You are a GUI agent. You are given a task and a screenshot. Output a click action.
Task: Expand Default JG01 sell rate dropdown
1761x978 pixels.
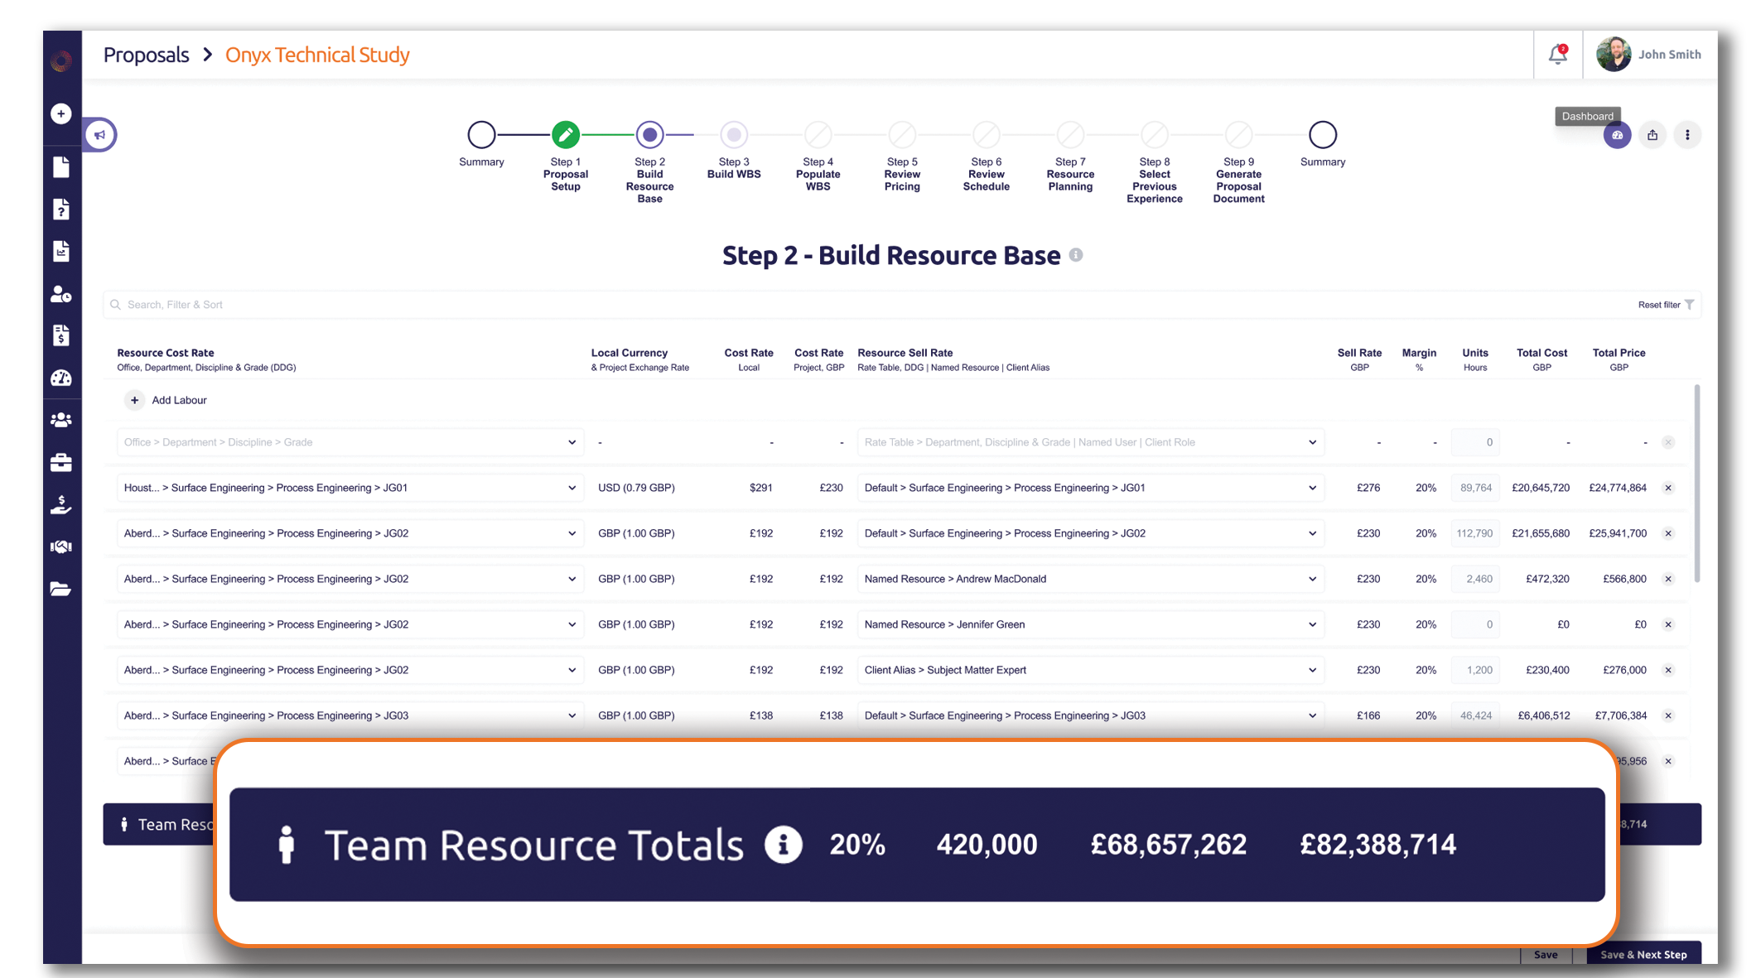click(x=1091, y=488)
